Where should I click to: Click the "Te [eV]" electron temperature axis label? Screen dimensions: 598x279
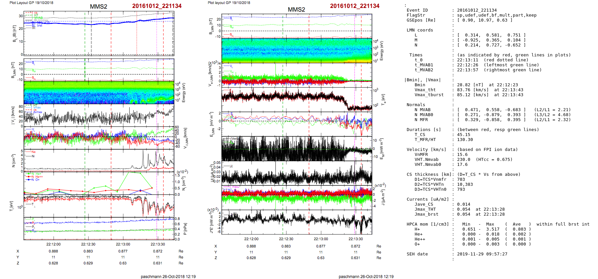click(x=383, y=100)
